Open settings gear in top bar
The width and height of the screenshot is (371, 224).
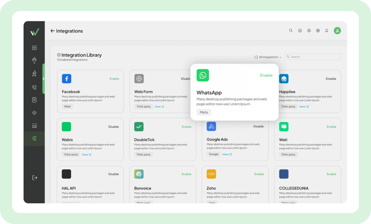(309, 31)
